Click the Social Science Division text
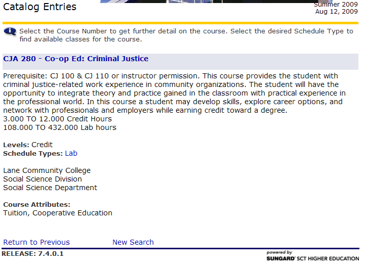 pos(43,179)
